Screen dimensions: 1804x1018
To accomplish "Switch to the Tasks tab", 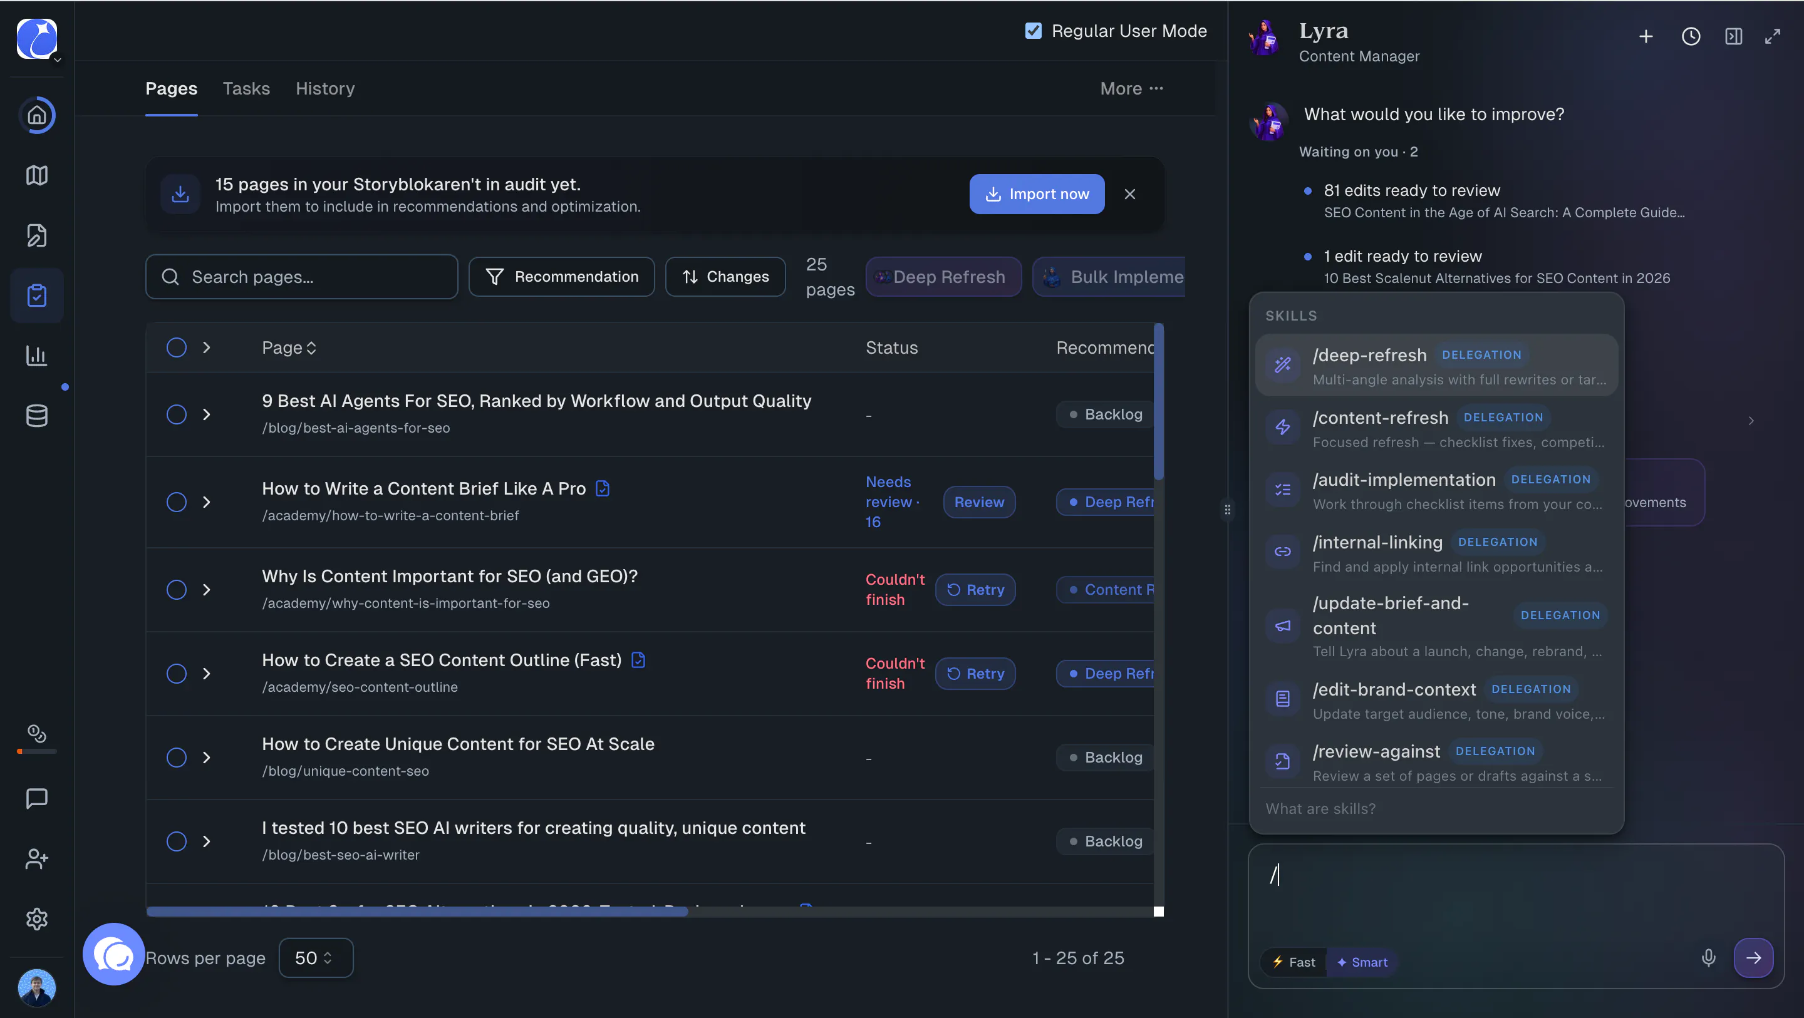I will (x=247, y=89).
